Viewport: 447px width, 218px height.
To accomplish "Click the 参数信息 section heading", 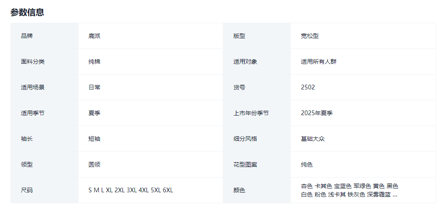I will (x=27, y=12).
